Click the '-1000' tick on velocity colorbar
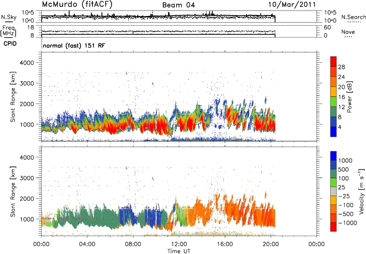The width and height of the screenshot is (366, 254). (x=347, y=223)
